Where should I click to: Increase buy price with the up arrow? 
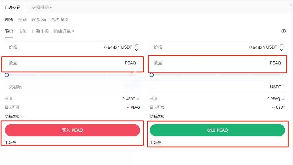pos(137,44)
